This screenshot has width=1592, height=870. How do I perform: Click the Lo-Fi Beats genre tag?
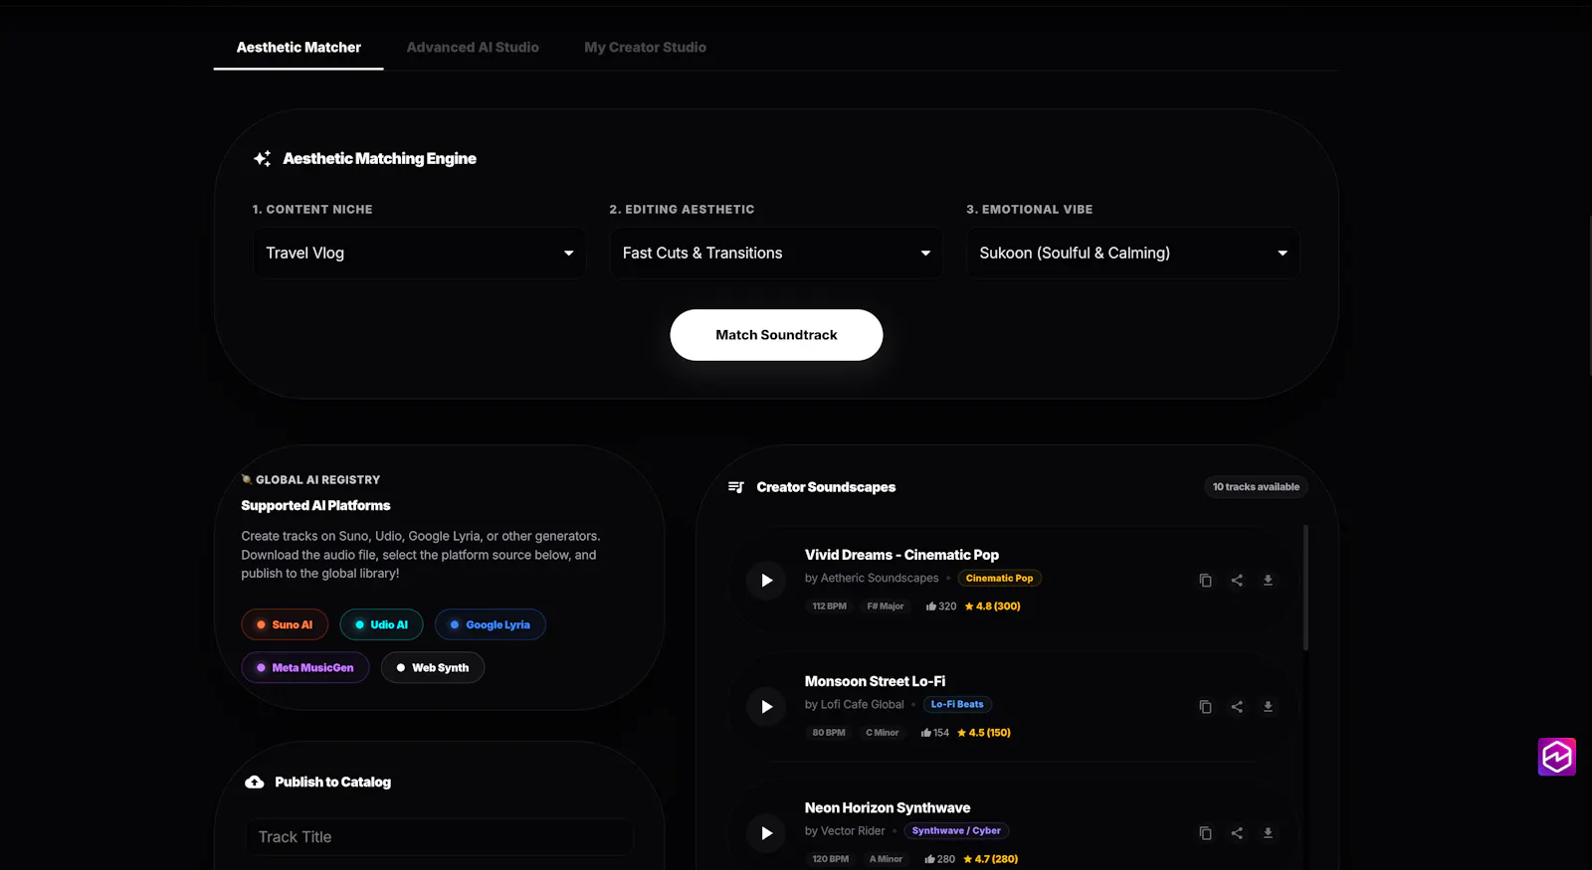(957, 704)
